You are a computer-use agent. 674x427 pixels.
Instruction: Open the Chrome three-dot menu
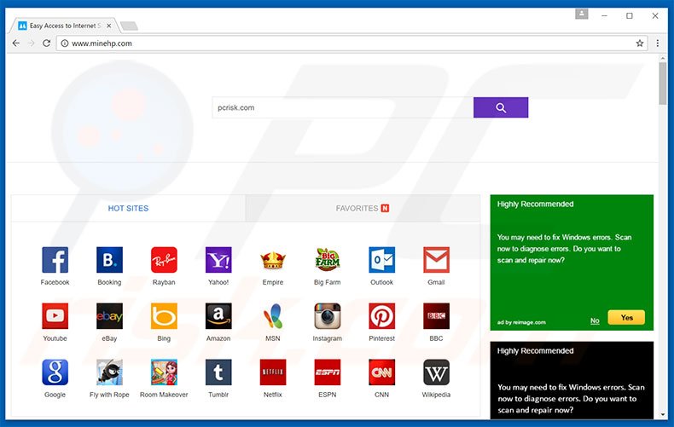coord(657,43)
